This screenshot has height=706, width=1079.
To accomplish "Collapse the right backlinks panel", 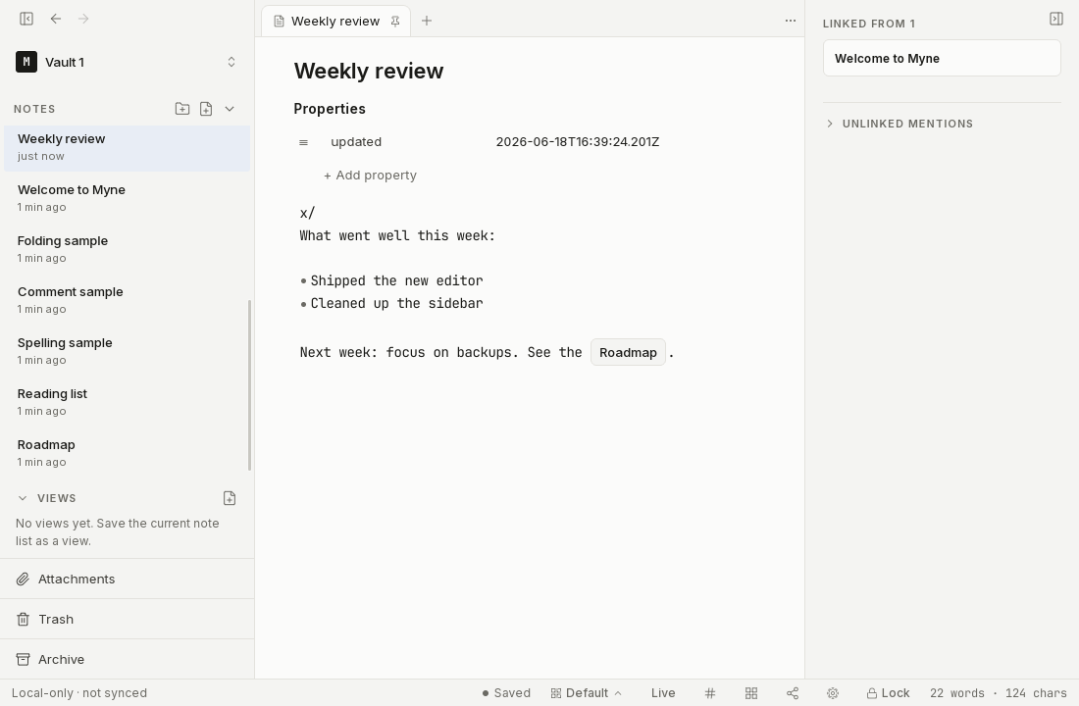I will point(1056,19).
